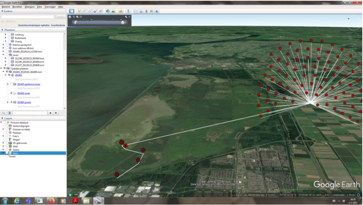The width and height of the screenshot is (363, 205).
Task: Uncheck the 201465 points checkbox
Action: coord(11,102)
